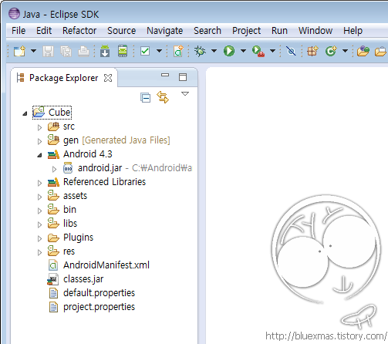Select gen Generated Java Files folder

click(109, 140)
